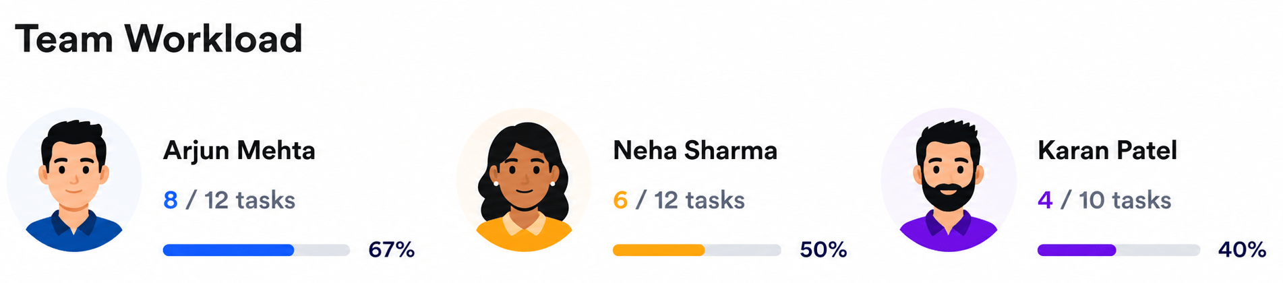The image size is (1283, 283).
Task: Open Neha Sharma's name link
Action: click(x=695, y=150)
